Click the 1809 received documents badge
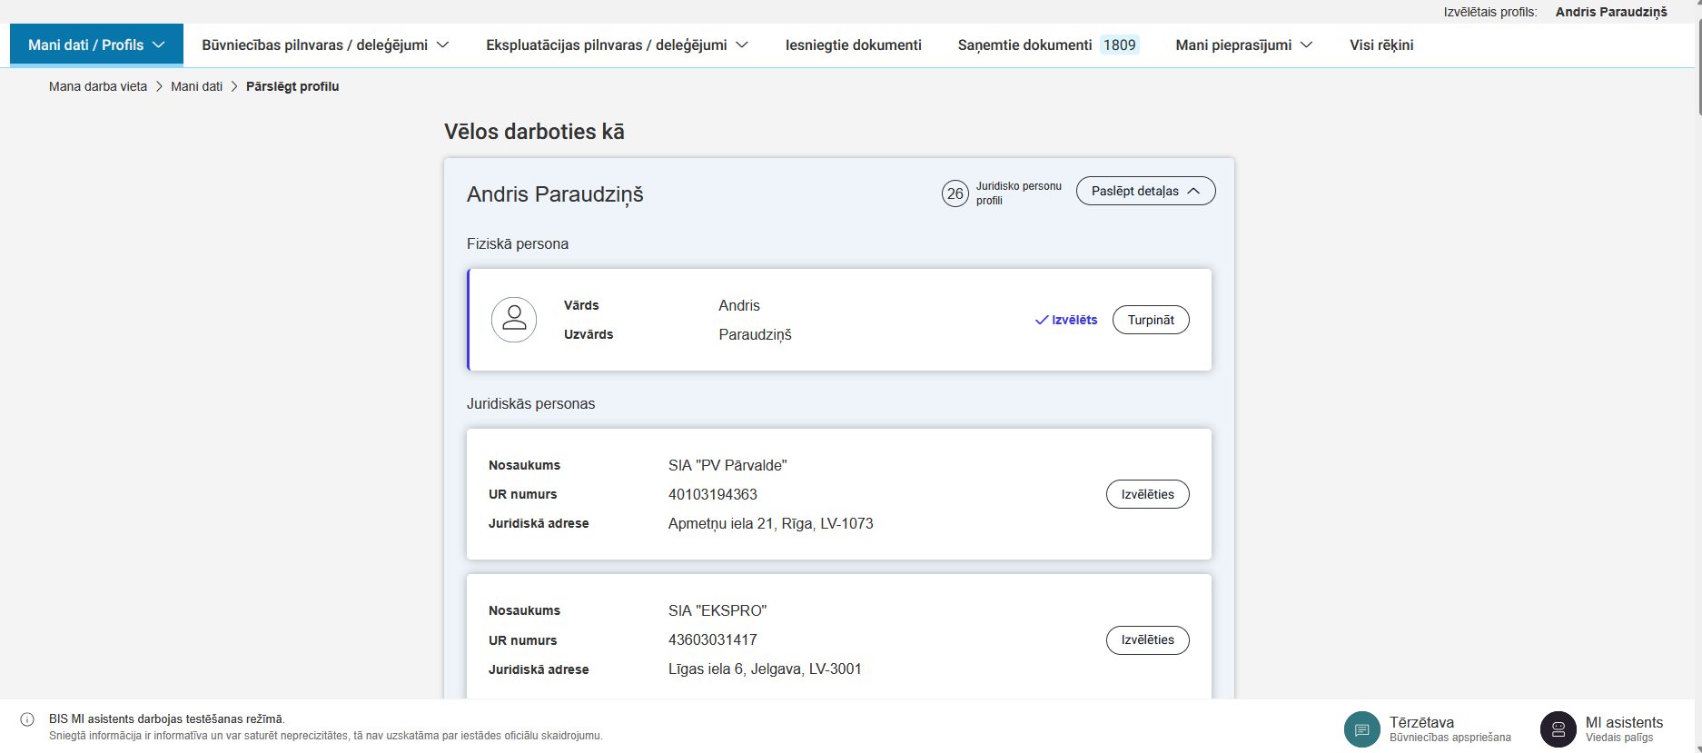This screenshot has width=1702, height=753. click(1119, 45)
